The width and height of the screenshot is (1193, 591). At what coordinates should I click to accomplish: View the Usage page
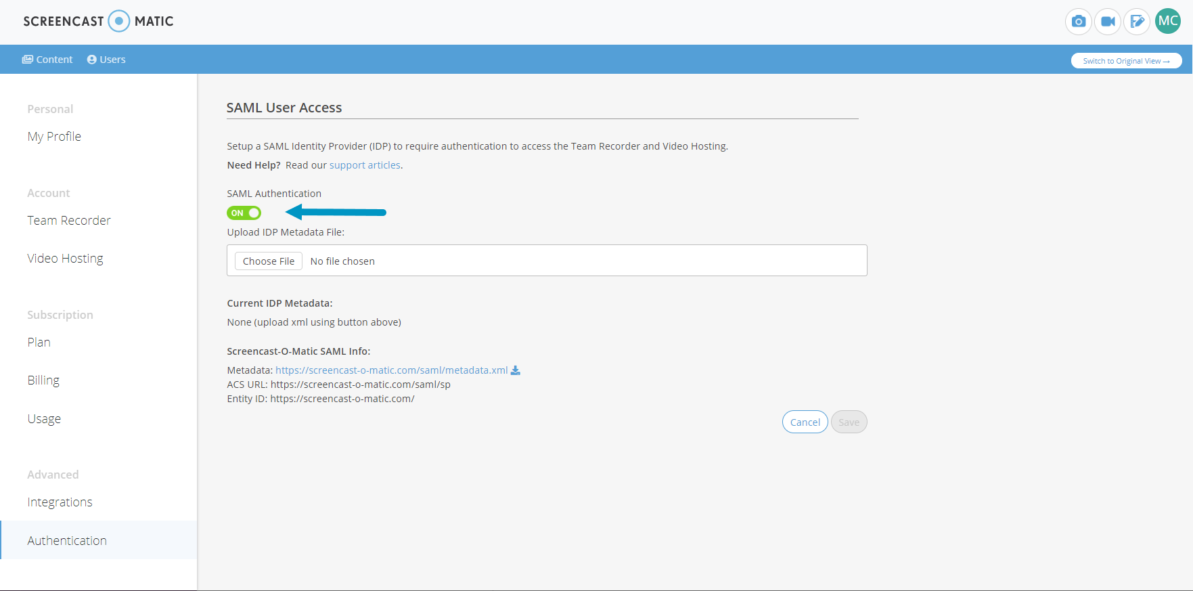point(44,419)
